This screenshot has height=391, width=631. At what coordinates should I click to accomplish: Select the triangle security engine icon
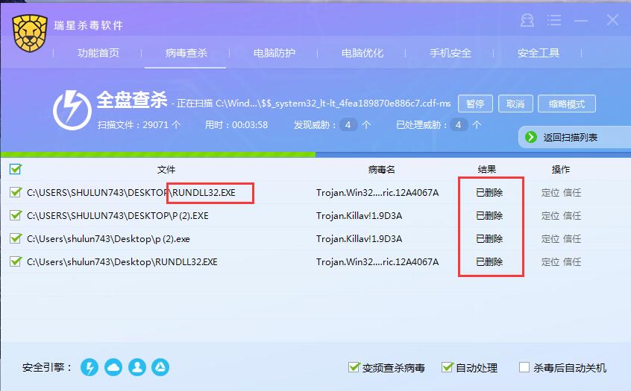160,367
